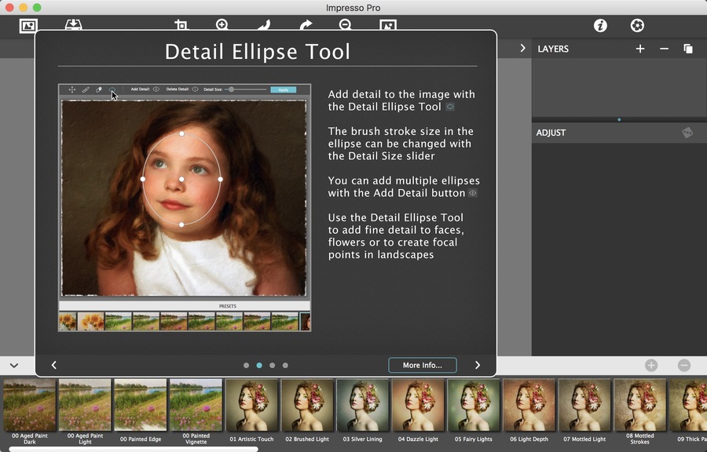
Task: Click the toolbar picture icon beside zoom out
Action: [388, 25]
